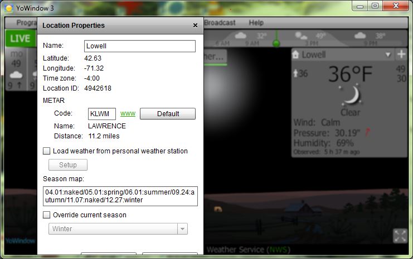Expand the Lowell location dropdown arrow
The width and height of the screenshot is (413, 259).
(x=388, y=55)
